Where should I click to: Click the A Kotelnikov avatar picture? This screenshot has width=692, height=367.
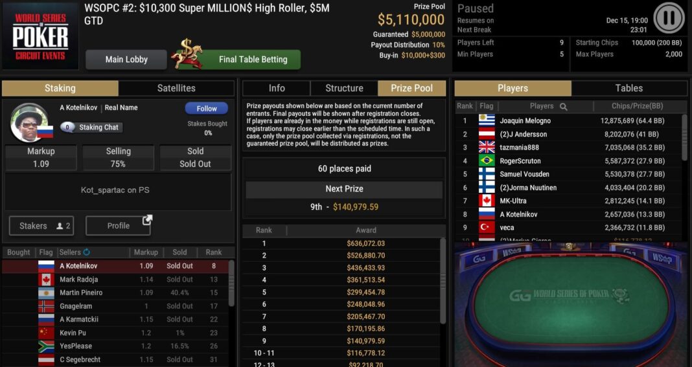pos(30,122)
